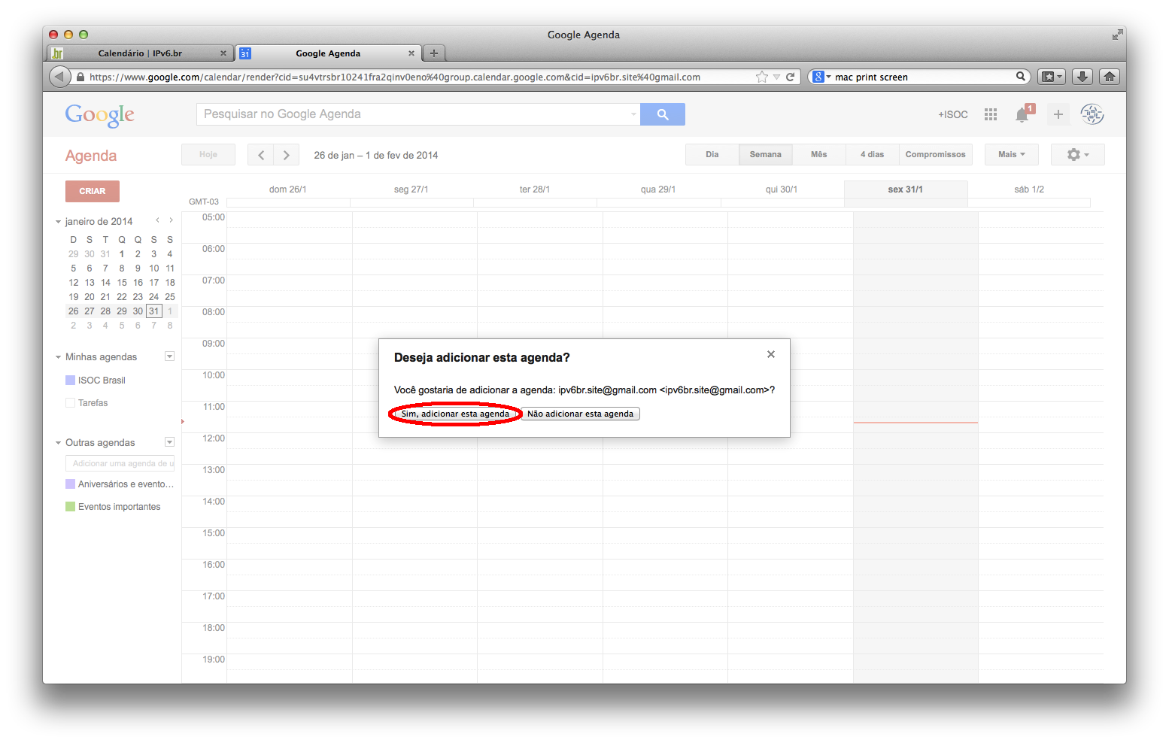Toggle the ISOC Brasil calendar

point(70,381)
